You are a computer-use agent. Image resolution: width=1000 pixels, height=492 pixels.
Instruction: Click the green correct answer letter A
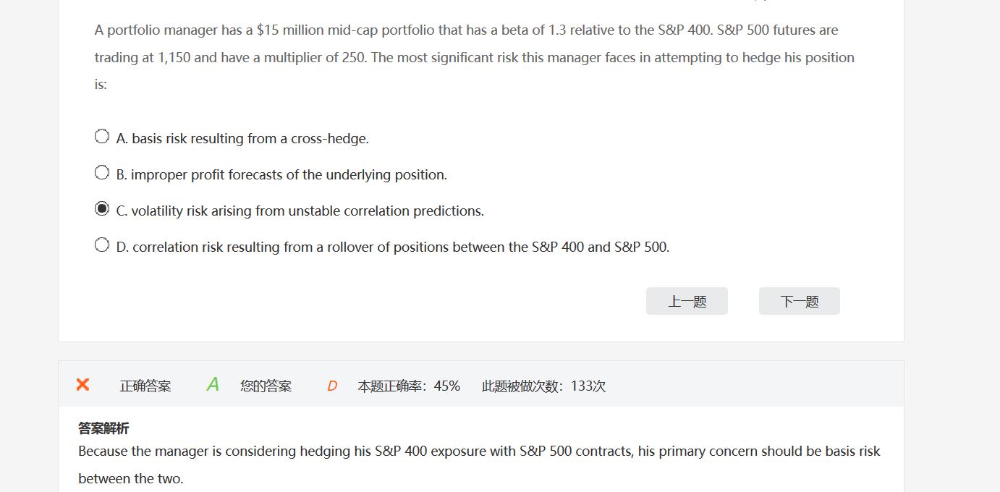coord(212,385)
